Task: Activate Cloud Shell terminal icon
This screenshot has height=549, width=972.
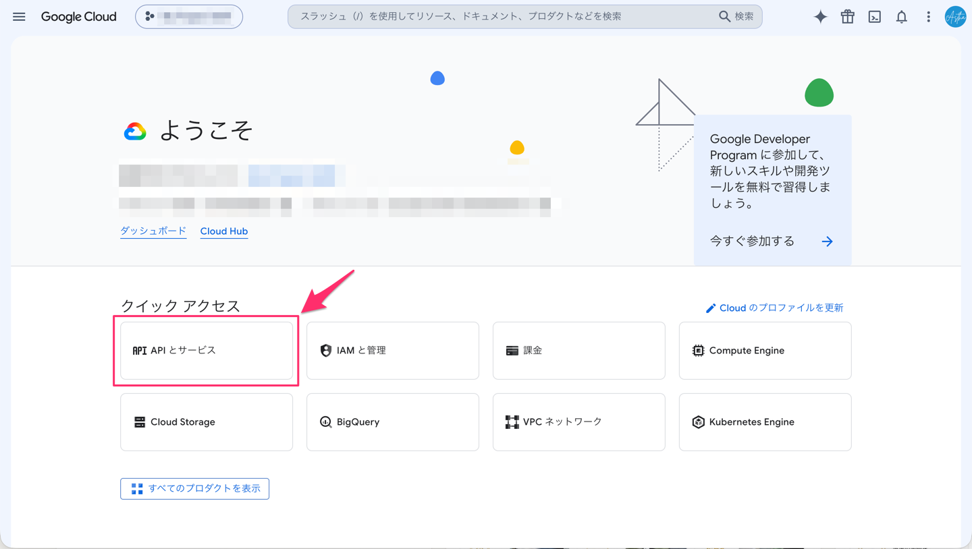Action: (875, 17)
